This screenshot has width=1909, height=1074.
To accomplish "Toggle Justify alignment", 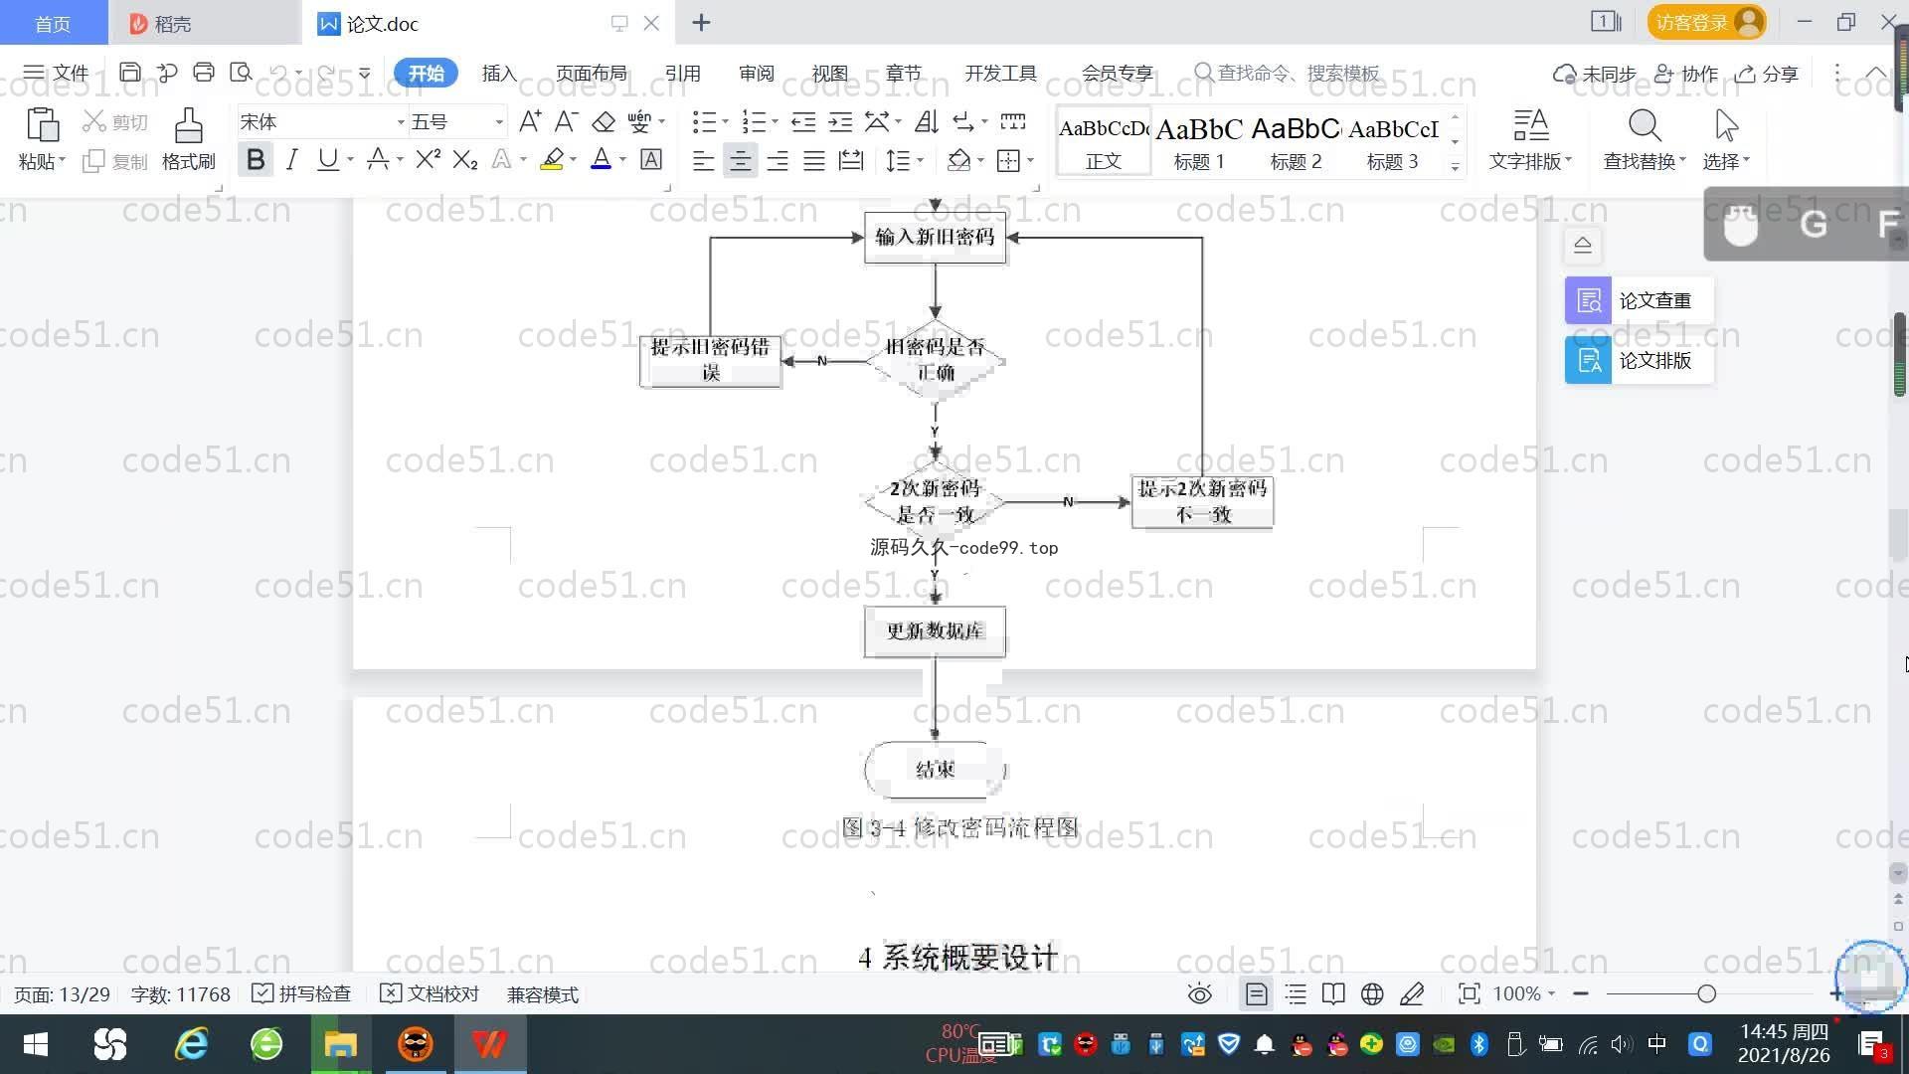I will [x=814, y=160].
